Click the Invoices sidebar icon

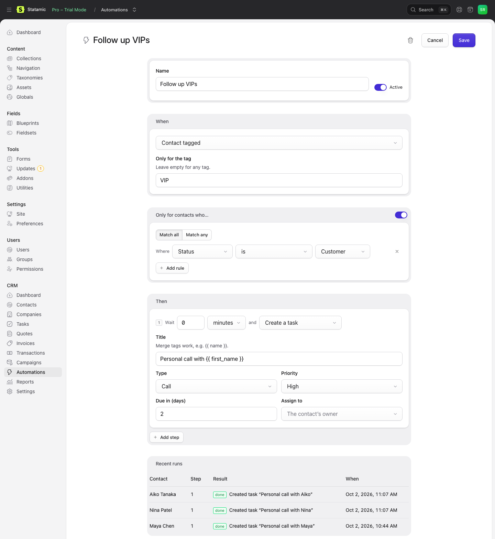(x=10, y=343)
